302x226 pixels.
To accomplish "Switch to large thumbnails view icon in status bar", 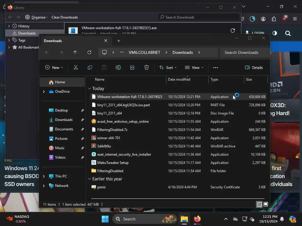I will [266, 204].
